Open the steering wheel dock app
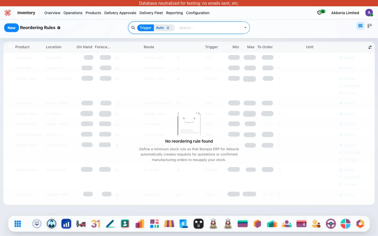The height and width of the screenshot is (236, 378). coord(331,224)
